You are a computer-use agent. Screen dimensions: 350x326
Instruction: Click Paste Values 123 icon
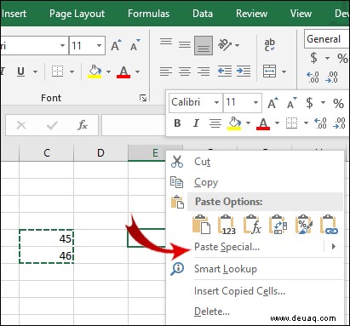[x=227, y=225]
